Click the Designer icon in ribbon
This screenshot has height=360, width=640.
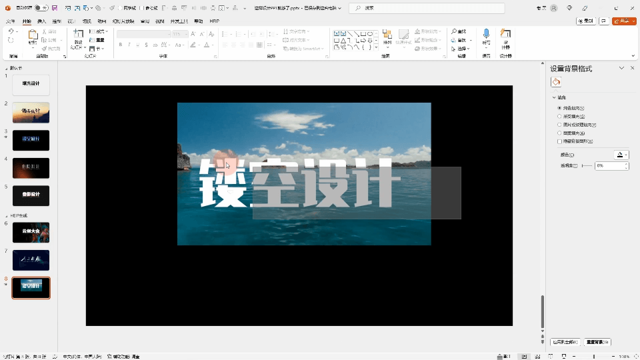point(506,34)
